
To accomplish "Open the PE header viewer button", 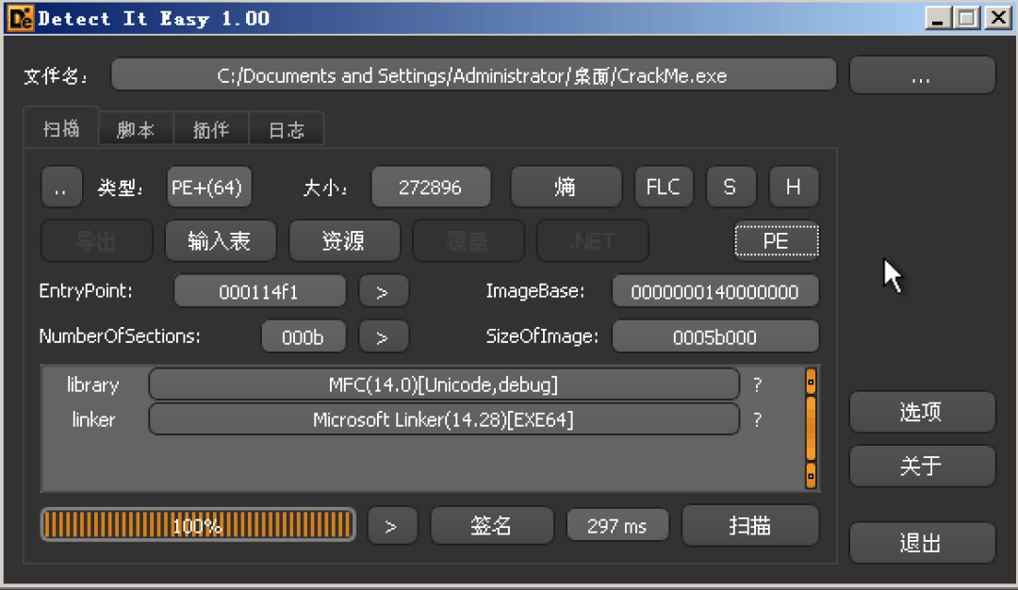I will [776, 241].
